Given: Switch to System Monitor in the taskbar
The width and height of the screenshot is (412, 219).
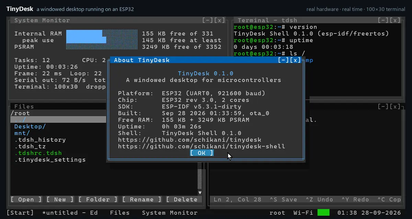Looking at the screenshot, I should click(170, 213).
